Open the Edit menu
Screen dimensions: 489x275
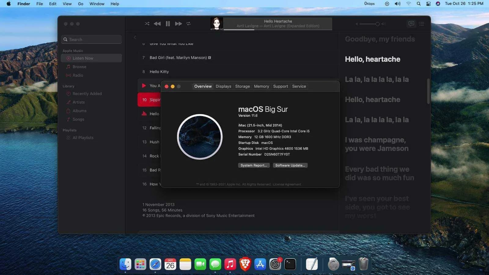53,4
